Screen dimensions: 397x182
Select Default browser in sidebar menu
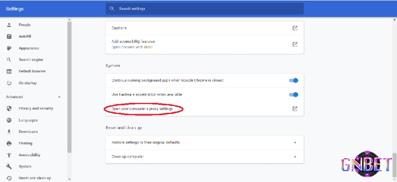pyautogui.click(x=32, y=71)
